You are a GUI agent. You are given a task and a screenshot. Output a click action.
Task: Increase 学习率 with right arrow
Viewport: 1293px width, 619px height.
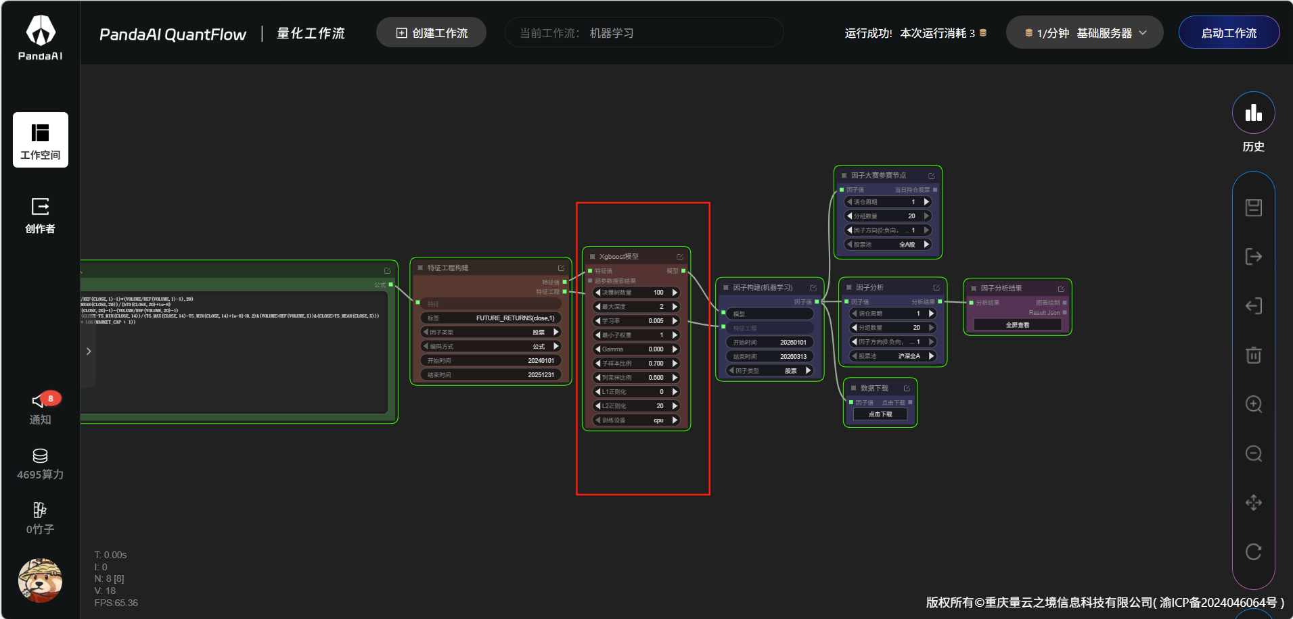coord(675,321)
